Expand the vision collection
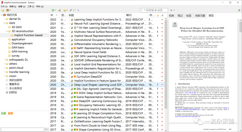This screenshot has width=242, height=132. click(4, 76)
